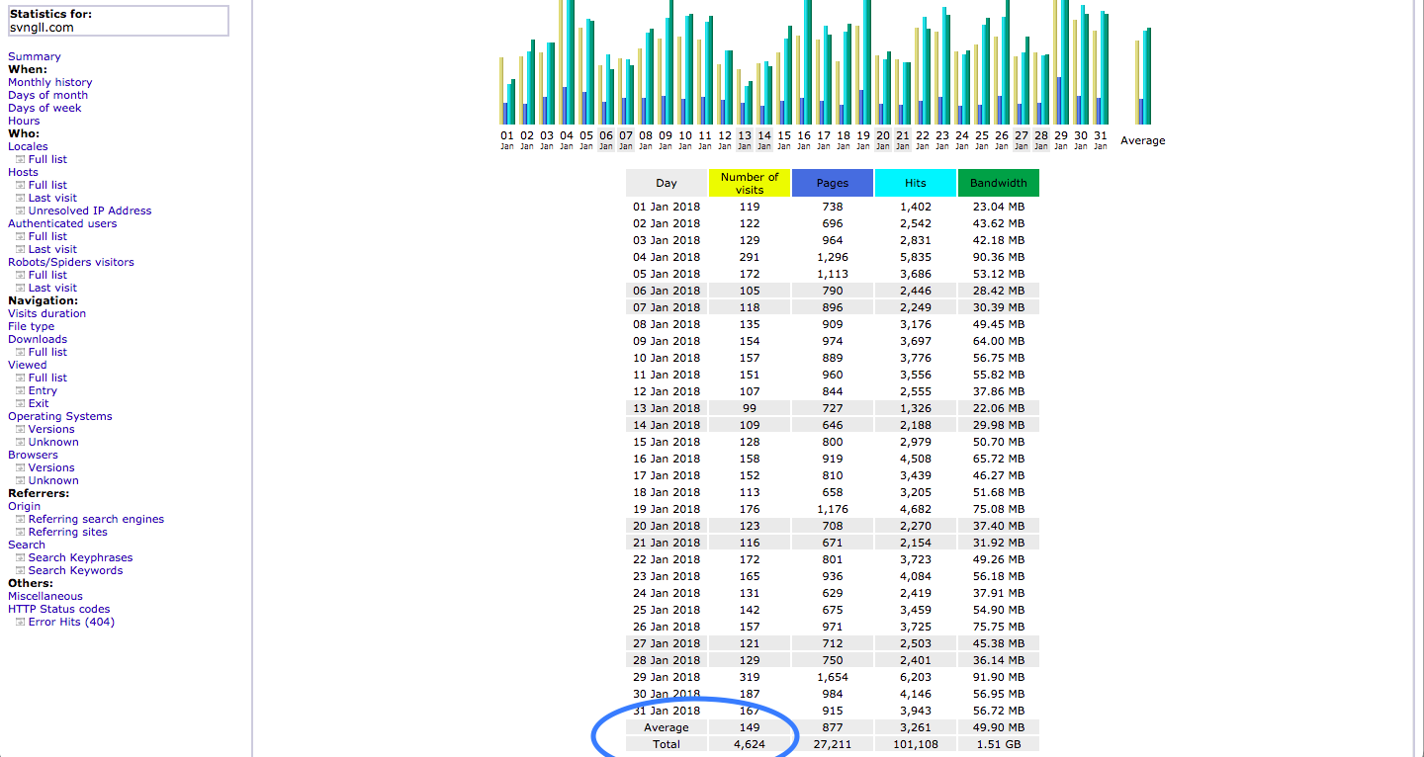Click the 27,211 total pages value
The width and height of the screenshot is (1424, 757).
[x=833, y=744]
